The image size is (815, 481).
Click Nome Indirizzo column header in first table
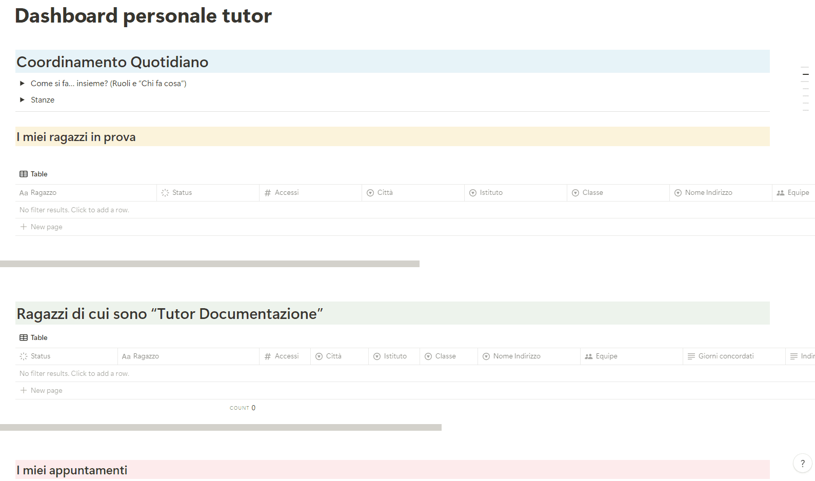pos(721,193)
